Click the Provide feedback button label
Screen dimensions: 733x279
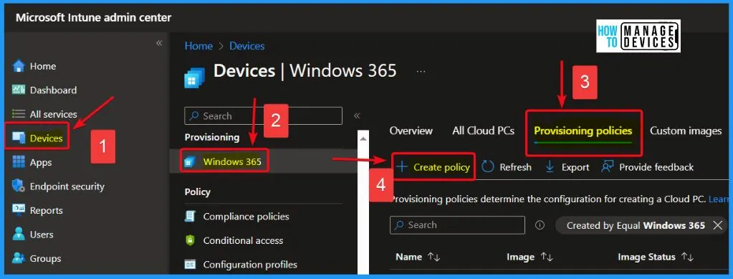[x=656, y=167]
